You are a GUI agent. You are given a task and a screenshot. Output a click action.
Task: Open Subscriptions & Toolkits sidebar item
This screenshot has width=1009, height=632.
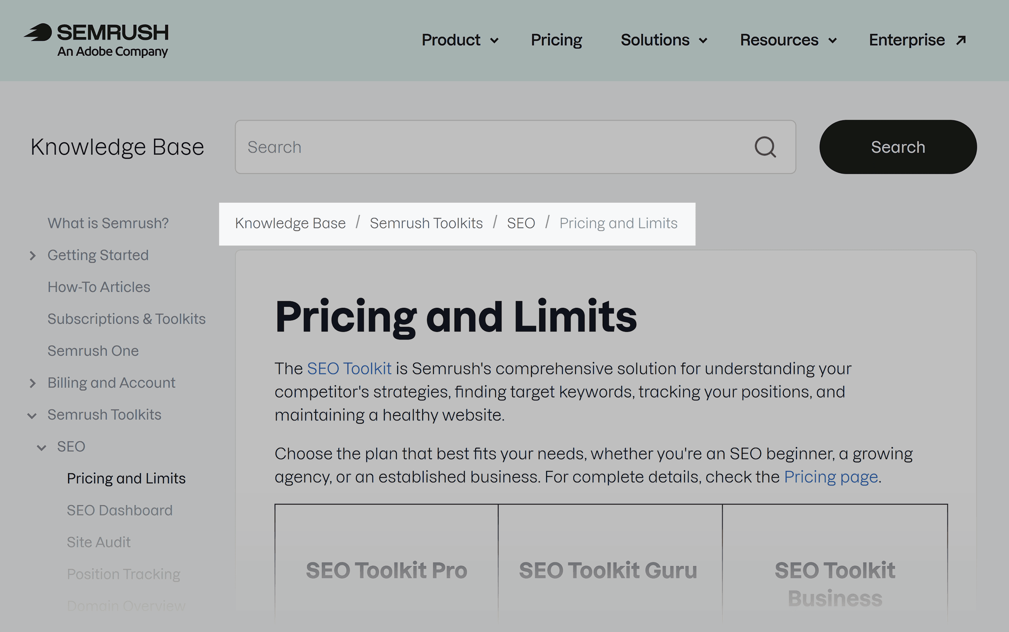tap(126, 319)
